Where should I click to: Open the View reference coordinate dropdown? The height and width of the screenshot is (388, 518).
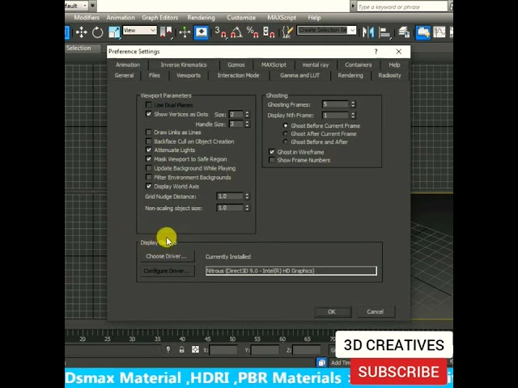point(140,31)
